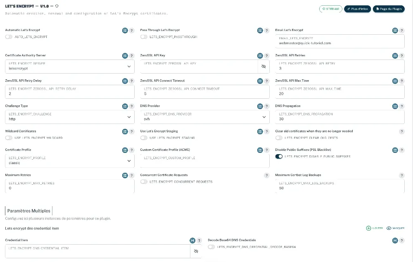
Task: Open the help icon beside Automatic Let's Encrypt
Action: (132, 31)
